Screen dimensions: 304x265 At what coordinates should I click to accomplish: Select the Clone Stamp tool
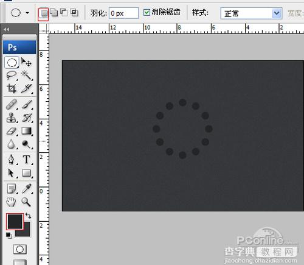coord(12,118)
